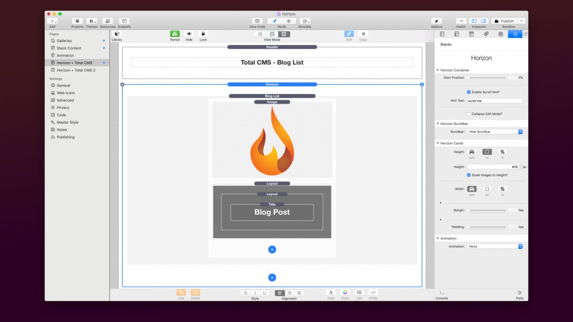Viewport: 573px width, 322px height.
Task: Open the Simulate dropdown
Action: pyautogui.click(x=305, y=21)
